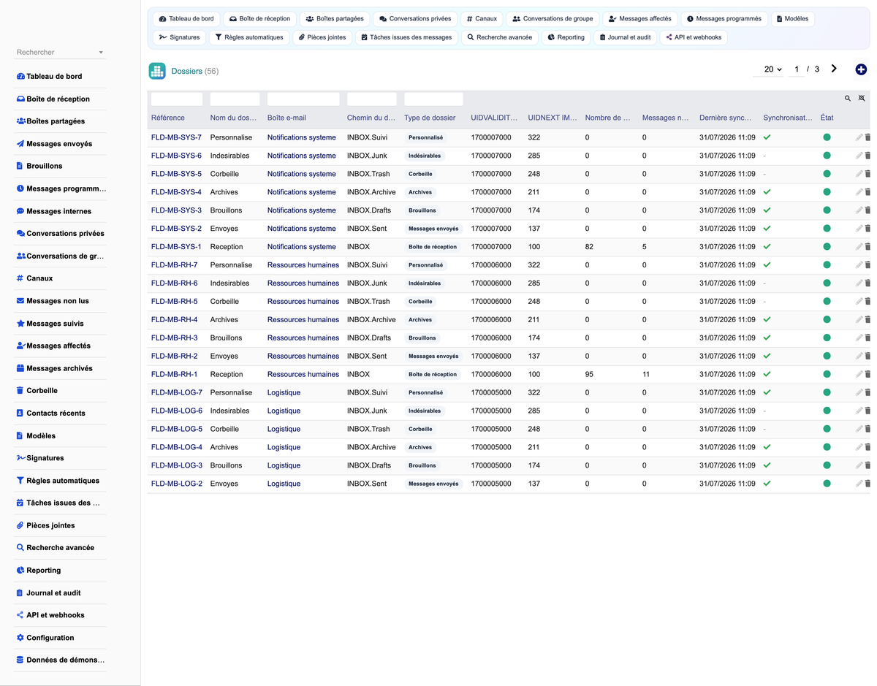Click Canaux top toolbar button
This screenshot has height=686, width=877.
(x=481, y=19)
